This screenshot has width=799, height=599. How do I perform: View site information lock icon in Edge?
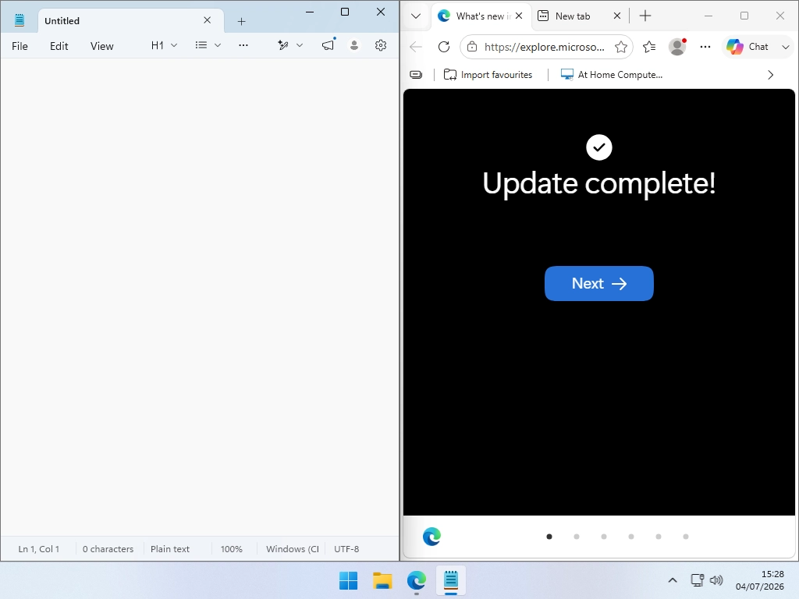pyautogui.click(x=472, y=47)
